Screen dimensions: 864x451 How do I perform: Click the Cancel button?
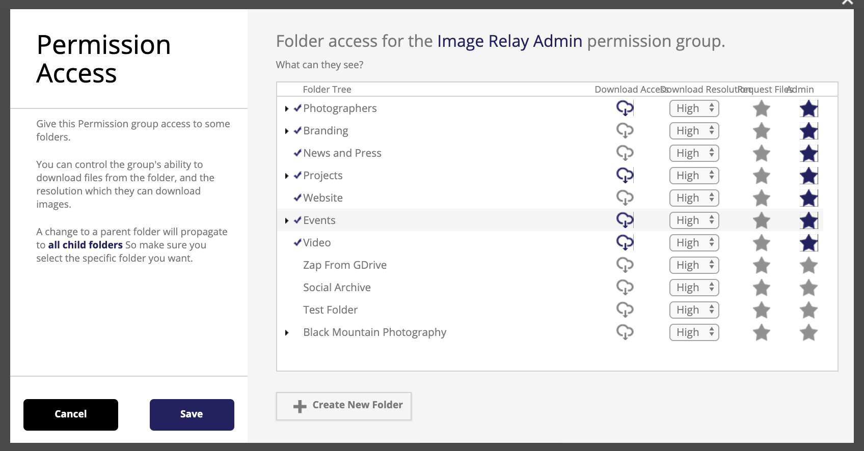tap(71, 415)
